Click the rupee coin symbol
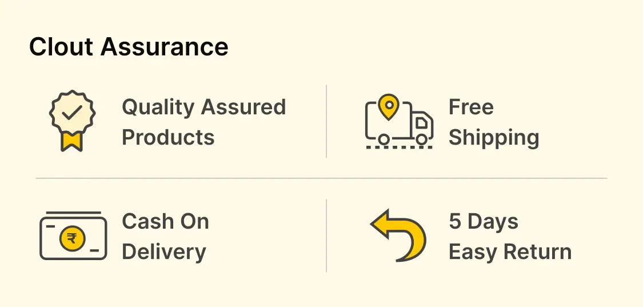This screenshot has width=643, height=307. point(72,238)
